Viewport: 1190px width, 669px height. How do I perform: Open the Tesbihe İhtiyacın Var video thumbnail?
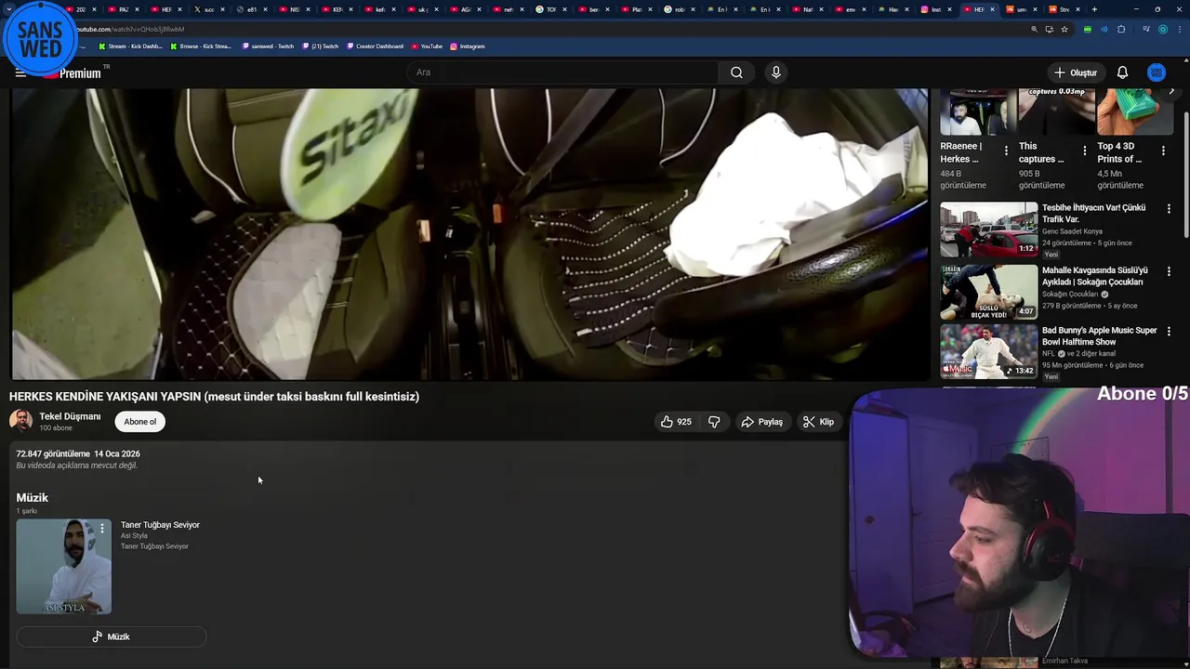988,229
